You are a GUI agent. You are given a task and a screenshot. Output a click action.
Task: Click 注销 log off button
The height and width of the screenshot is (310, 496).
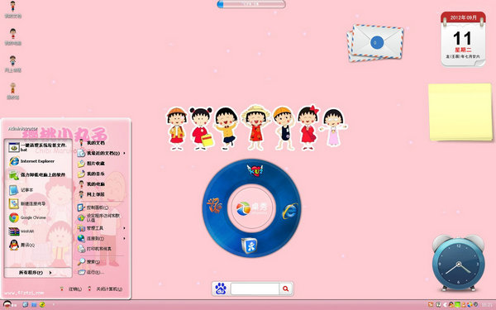(x=71, y=289)
